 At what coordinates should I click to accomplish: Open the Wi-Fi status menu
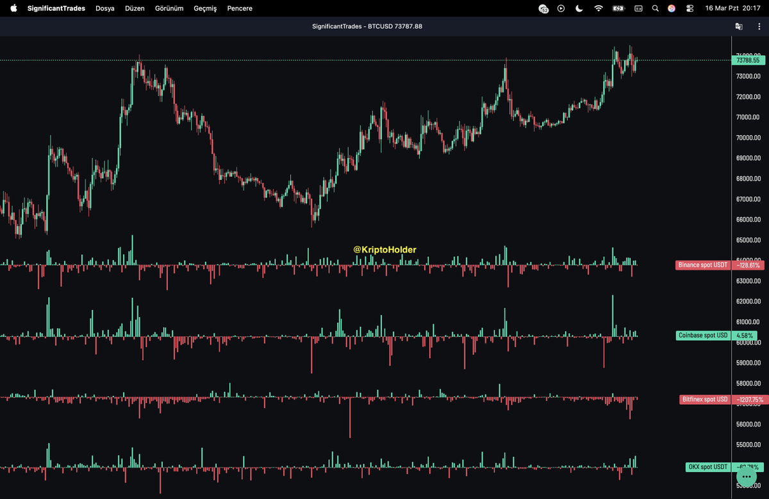(x=599, y=8)
